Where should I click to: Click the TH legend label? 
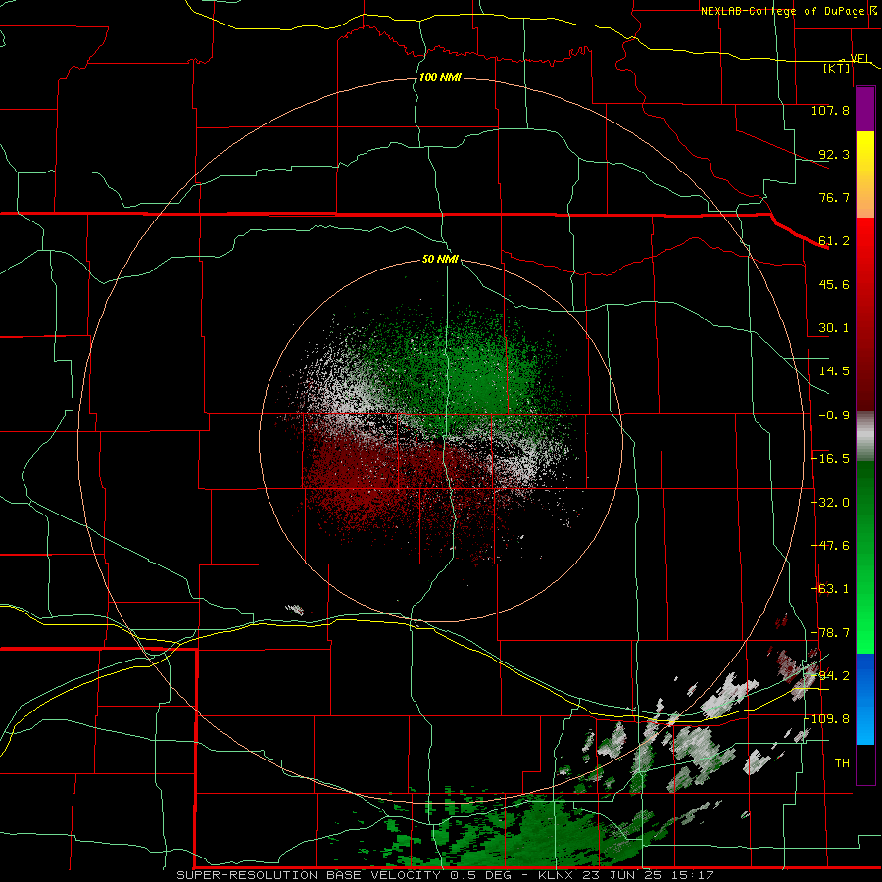[x=842, y=763]
